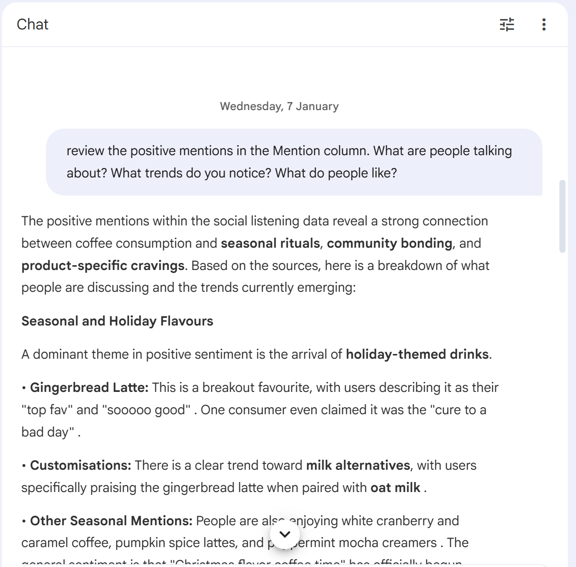This screenshot has height=567, width=576.
Task: Click the bold text community bonding
Action: tap(389, 243)
